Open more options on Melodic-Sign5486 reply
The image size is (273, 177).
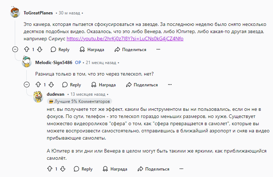pos(170,85)
